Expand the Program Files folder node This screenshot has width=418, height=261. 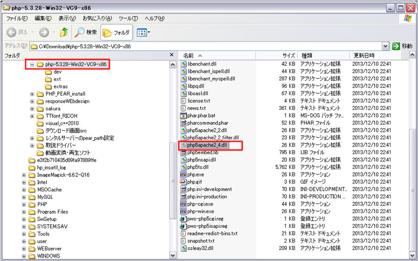click(24, 212)
